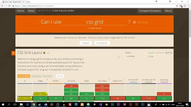This screenshot has height=107, width=191.
Task: Open the Windows Start menu
Action: pos(3,104)
